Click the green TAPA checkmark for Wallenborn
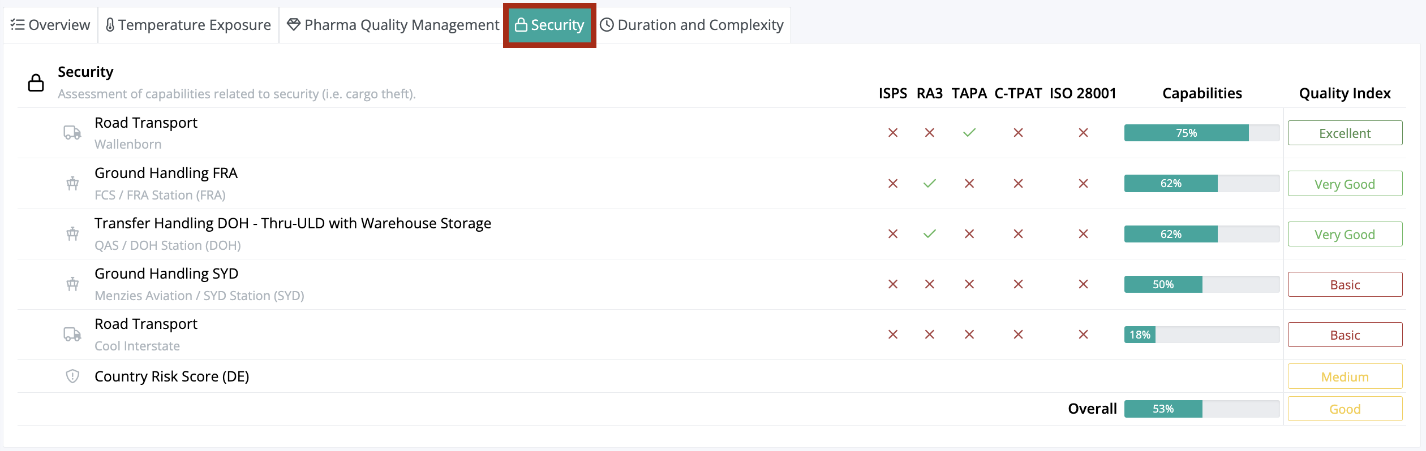 969,133
